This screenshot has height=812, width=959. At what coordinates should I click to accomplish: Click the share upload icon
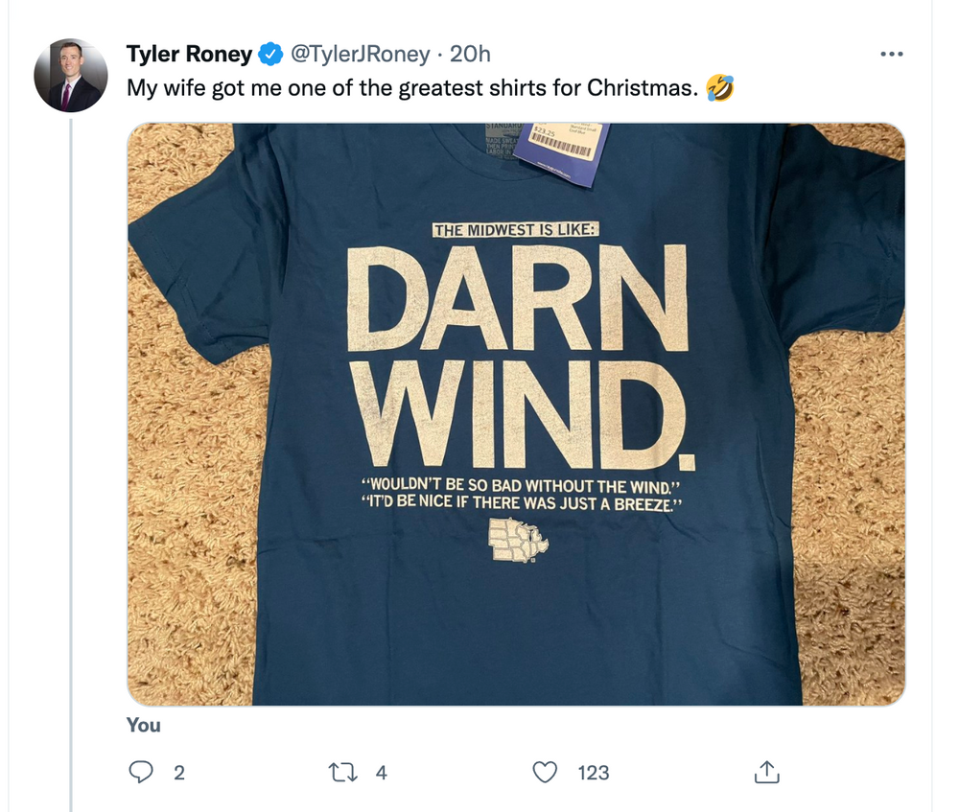tap(765, 772)
